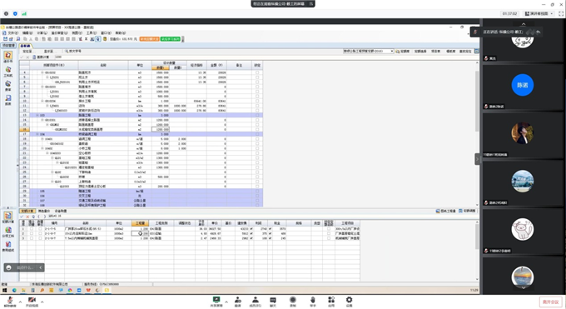The width and height of the screenshot is (566, 309).
Task: Open meeting settings gear icon
Action: pyautogui.click(x=349, y=301)
